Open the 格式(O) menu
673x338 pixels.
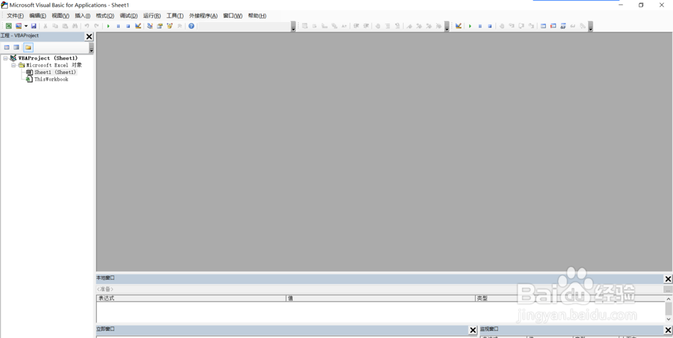point(105,16)
